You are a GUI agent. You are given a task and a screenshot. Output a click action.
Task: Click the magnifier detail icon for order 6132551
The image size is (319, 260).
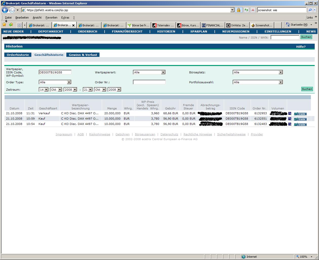pyautogui.click(x=290, y=119)
